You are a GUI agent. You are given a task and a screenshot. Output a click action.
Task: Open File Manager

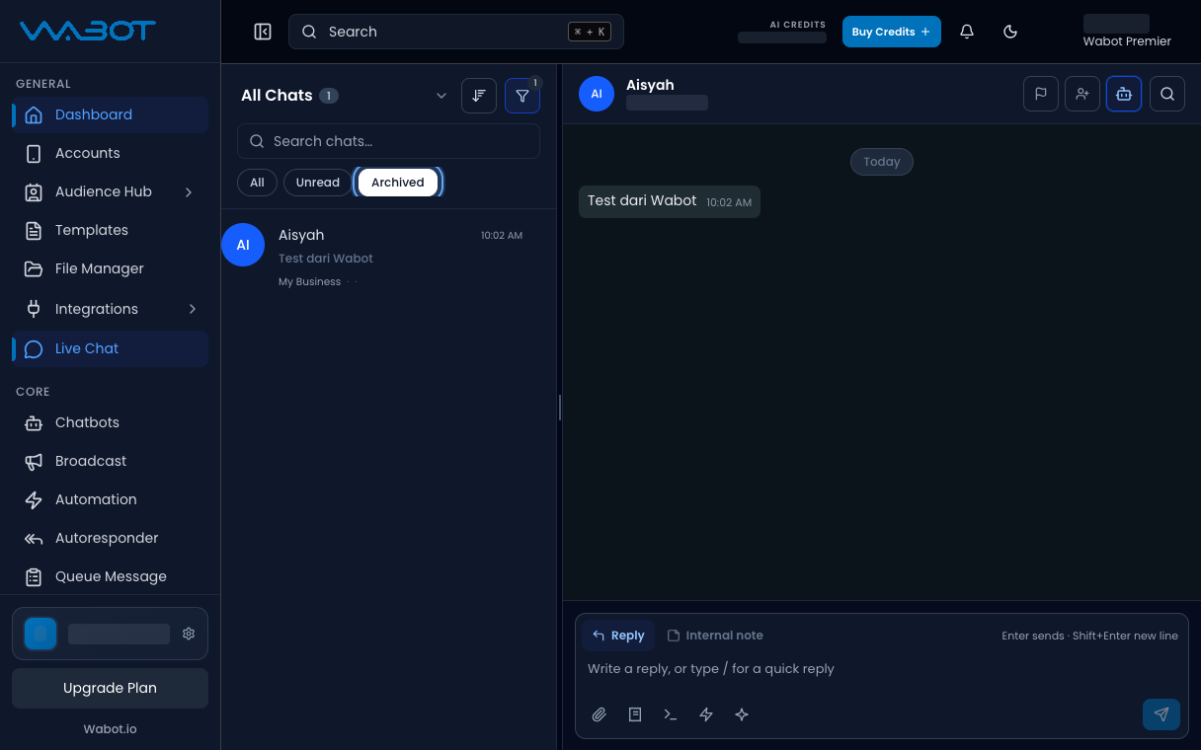(110, 268)
